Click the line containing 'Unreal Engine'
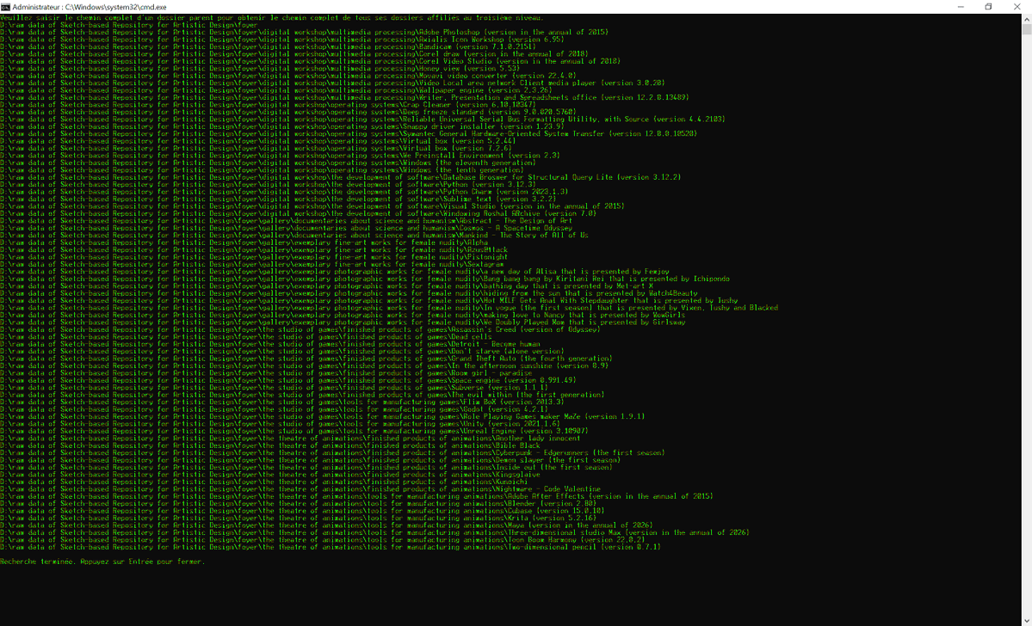Viewport: 1032px width, 626px height. pyautogui.click(x=294, y=431)
